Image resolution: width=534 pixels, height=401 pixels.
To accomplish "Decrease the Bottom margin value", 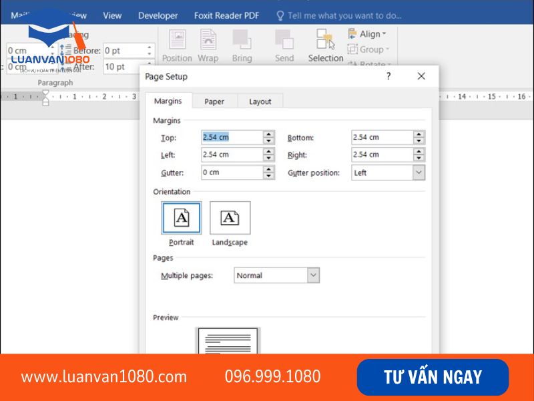I will point(419,141).
